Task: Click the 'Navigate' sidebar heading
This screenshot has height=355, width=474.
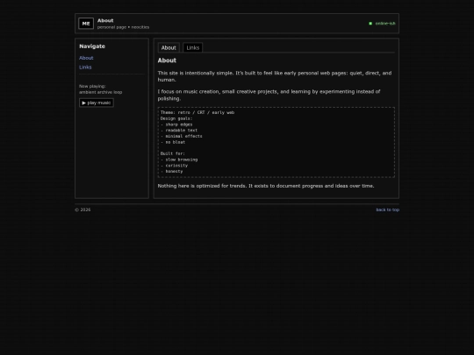Action: pos(92,46)
